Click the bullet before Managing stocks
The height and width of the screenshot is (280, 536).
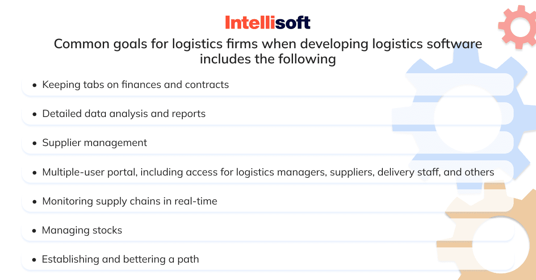tap(35, 231)
